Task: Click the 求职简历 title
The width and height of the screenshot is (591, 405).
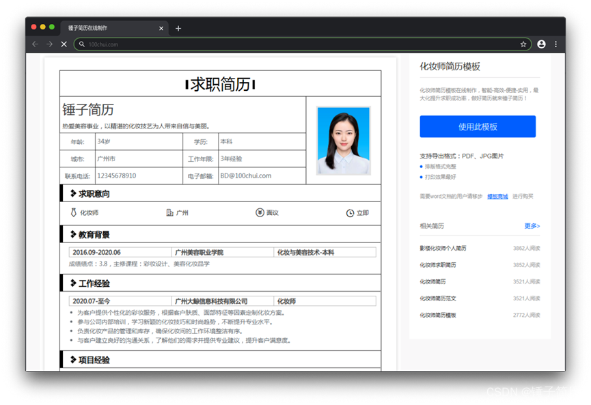Action: [x=220, y=85]
